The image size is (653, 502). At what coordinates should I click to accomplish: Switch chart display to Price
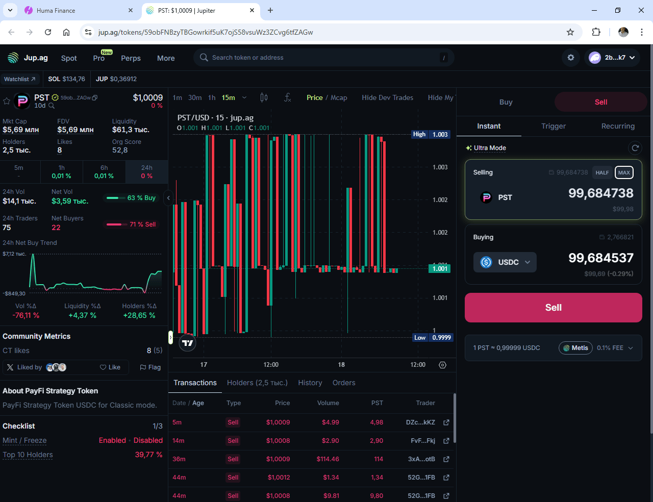pos(314,97)
